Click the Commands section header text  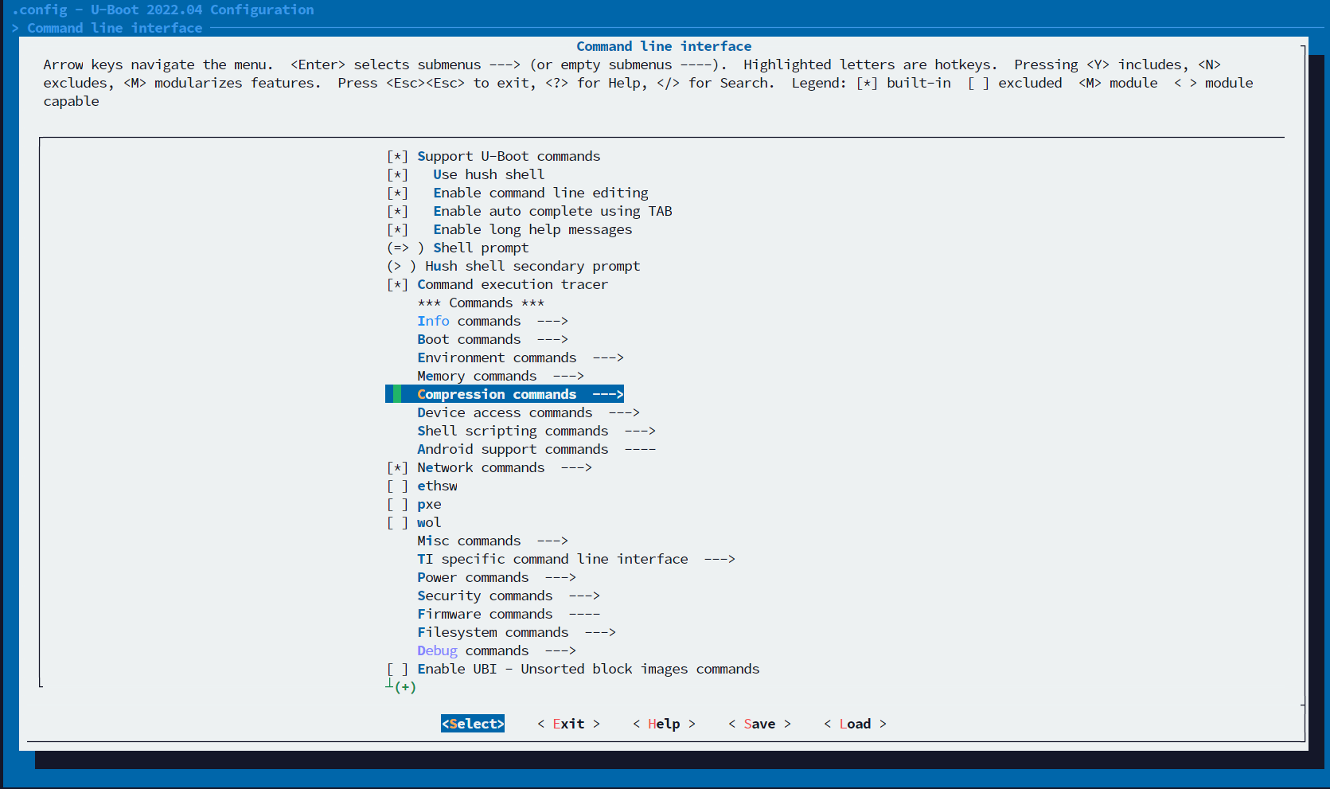click(x=481, y=303)
